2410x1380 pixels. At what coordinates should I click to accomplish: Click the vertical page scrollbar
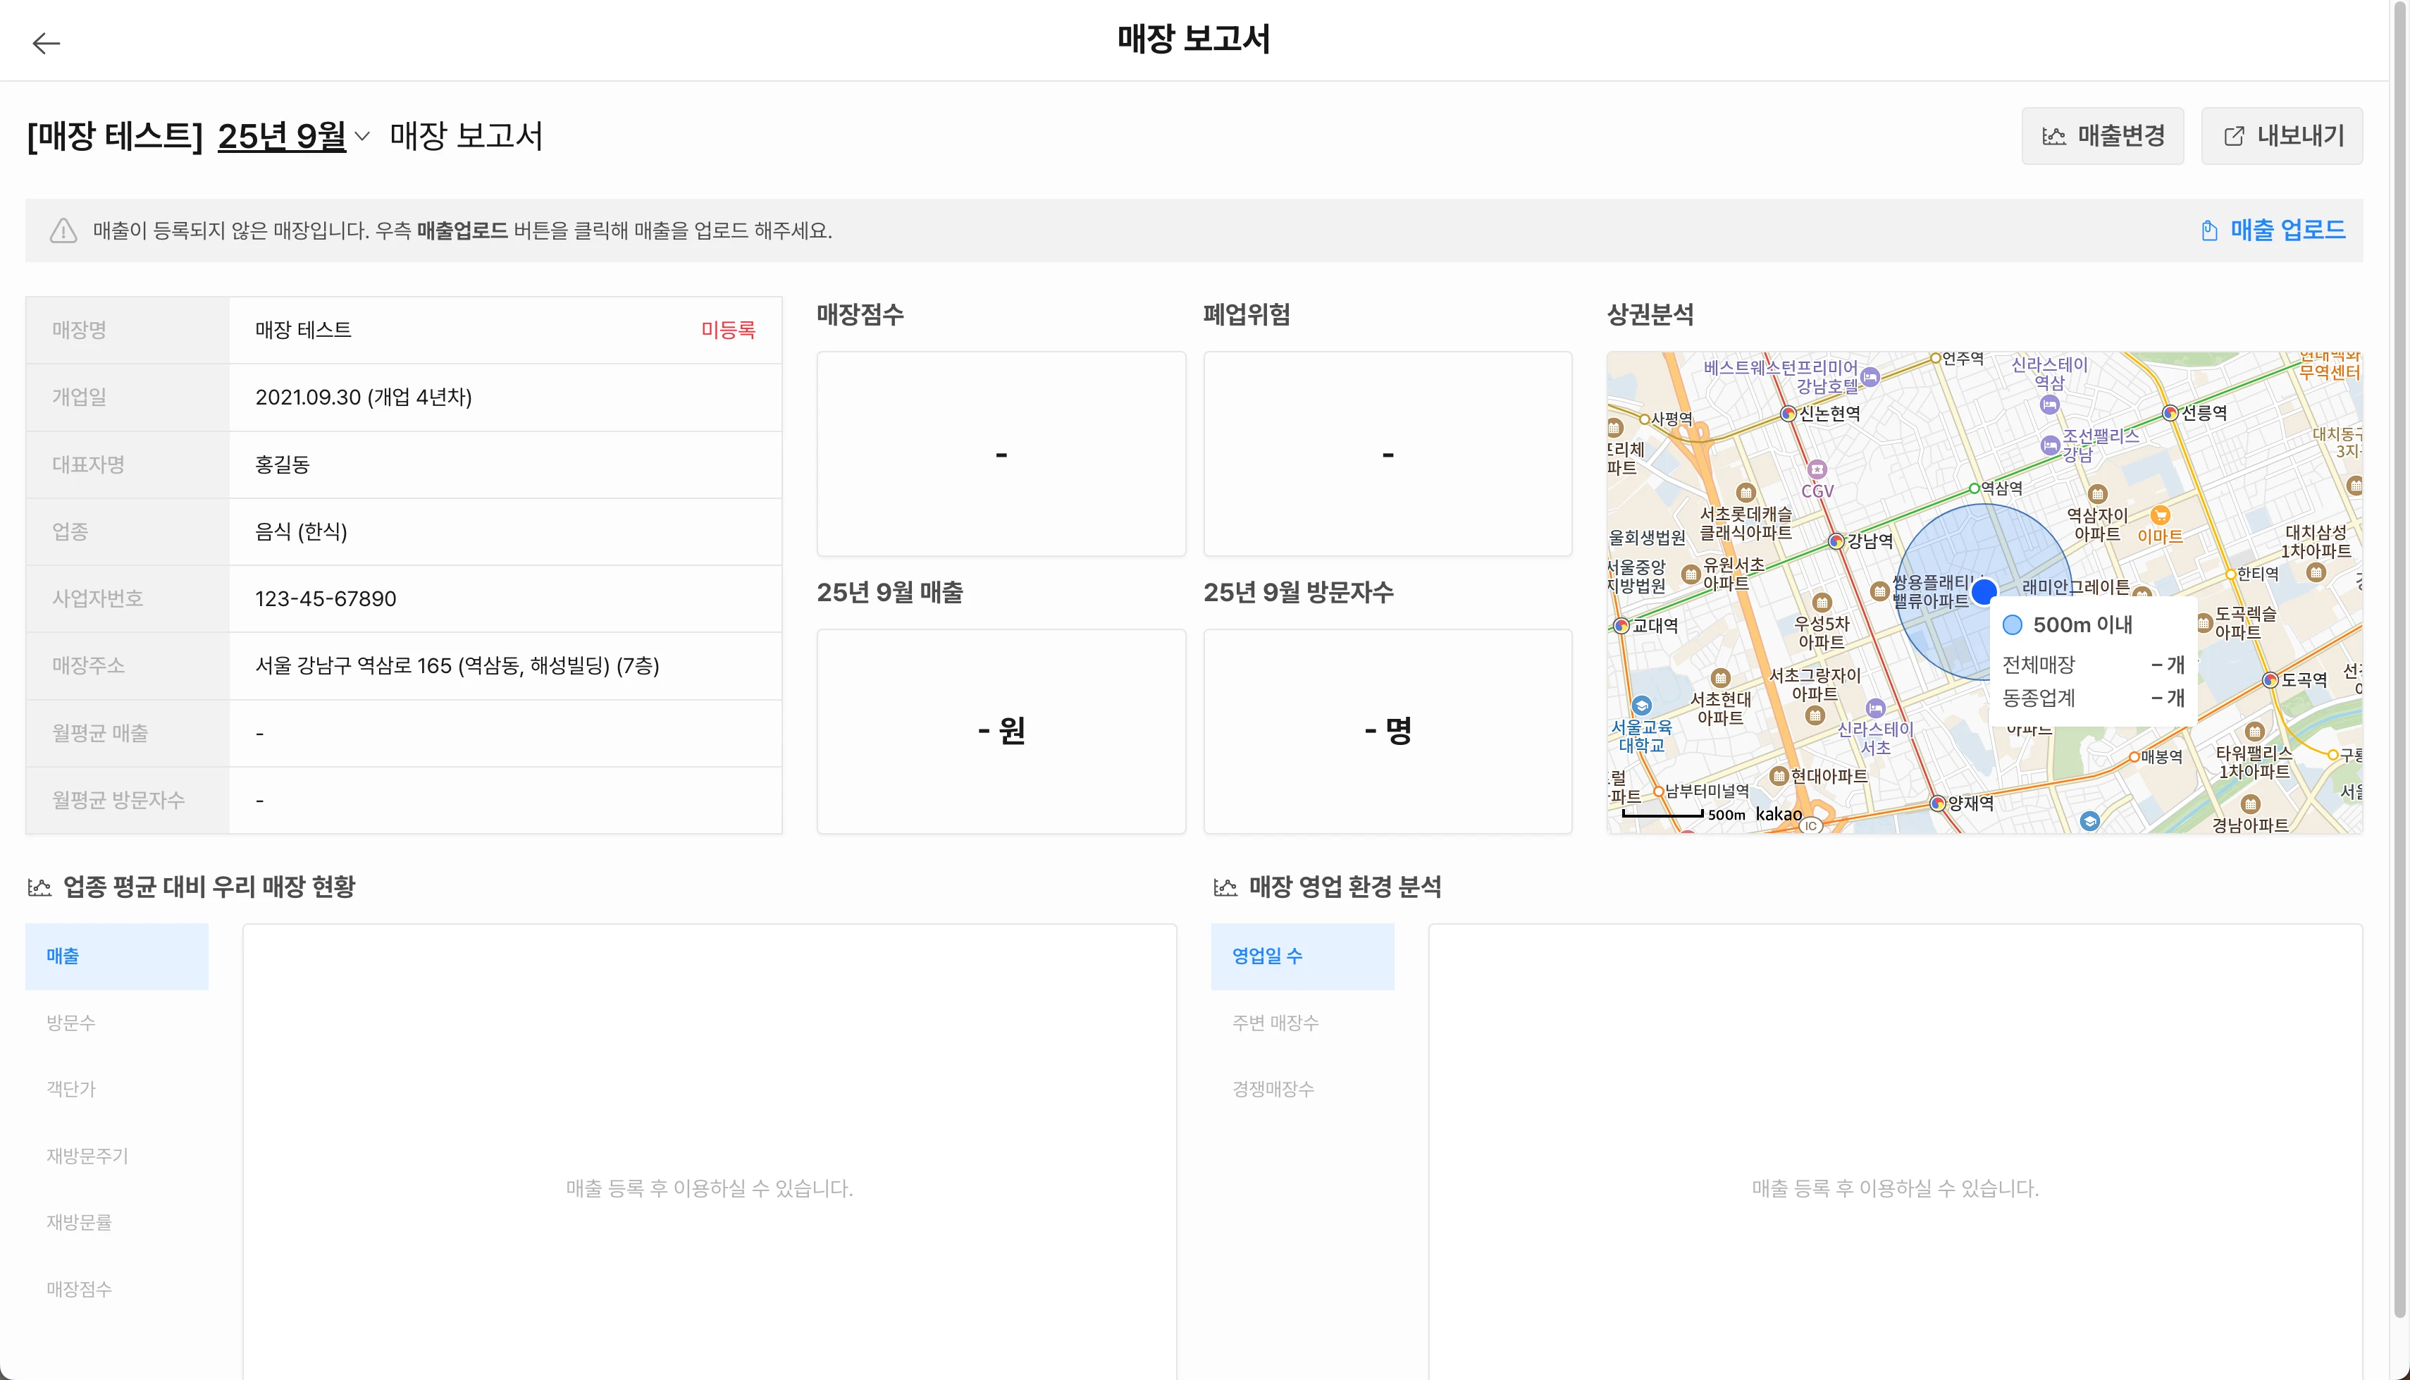(2401, 663)
